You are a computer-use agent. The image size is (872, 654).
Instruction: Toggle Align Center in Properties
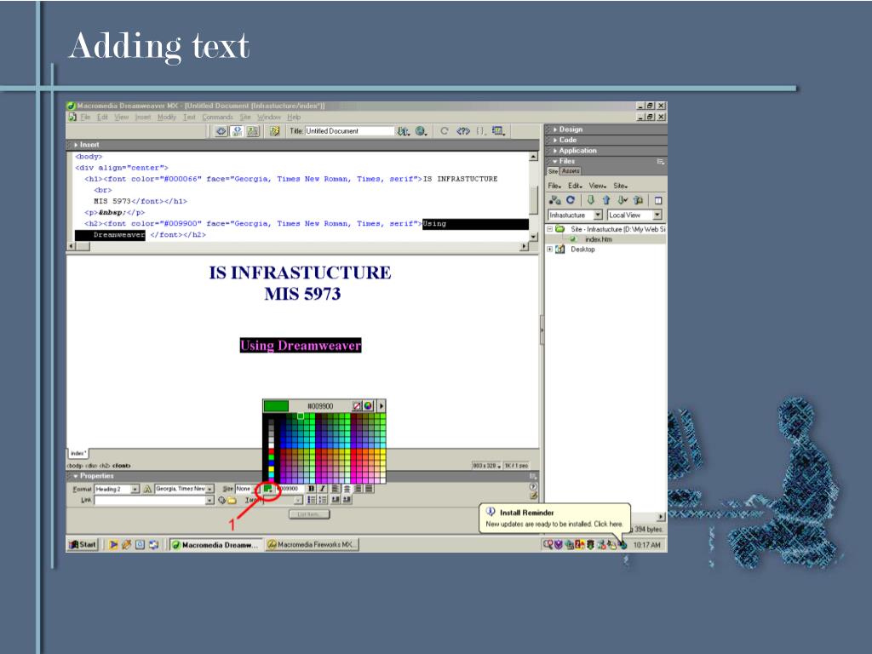click(347, 488)
